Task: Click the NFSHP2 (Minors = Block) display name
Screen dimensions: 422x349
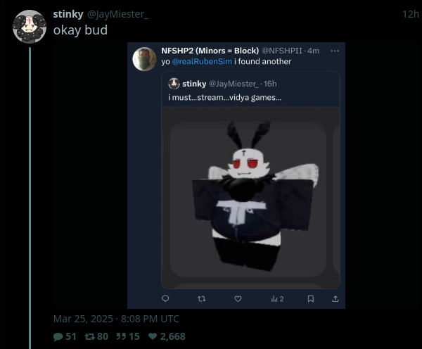Action: [210, 51]
